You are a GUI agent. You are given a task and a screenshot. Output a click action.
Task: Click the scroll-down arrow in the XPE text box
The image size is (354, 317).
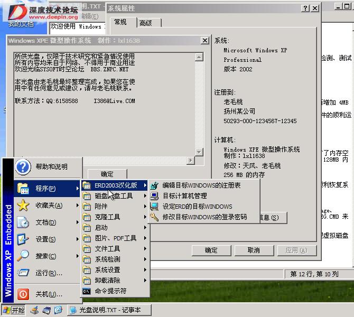click(x=199, y=152)
